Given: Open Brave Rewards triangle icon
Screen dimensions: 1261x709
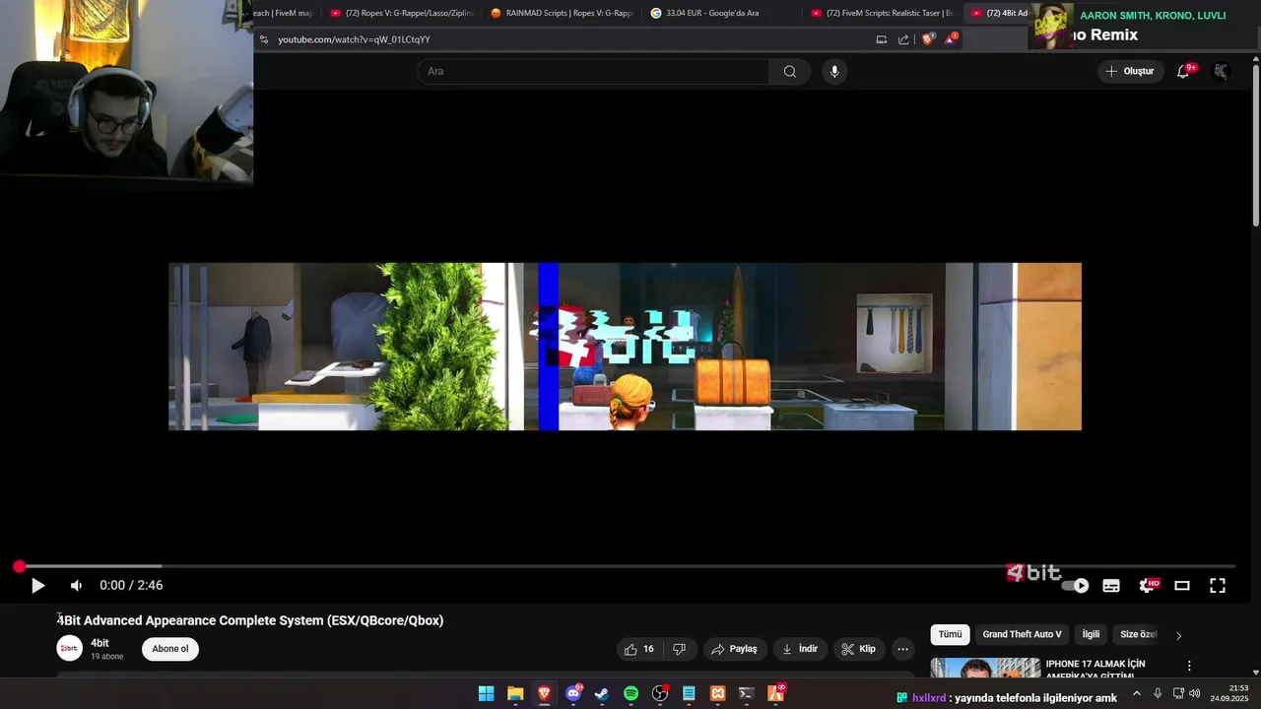Looking at the screenshot, I should 951,39.
